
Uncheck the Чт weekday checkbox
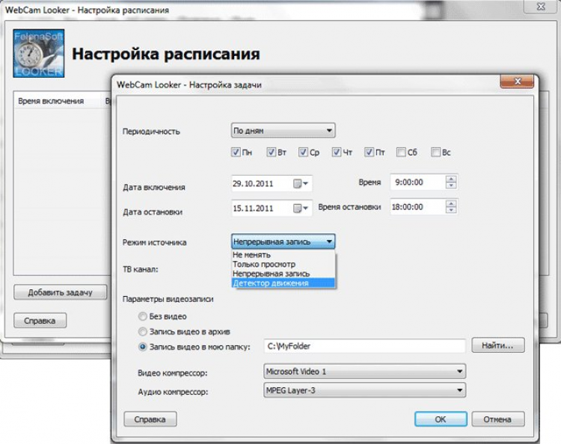337,152
